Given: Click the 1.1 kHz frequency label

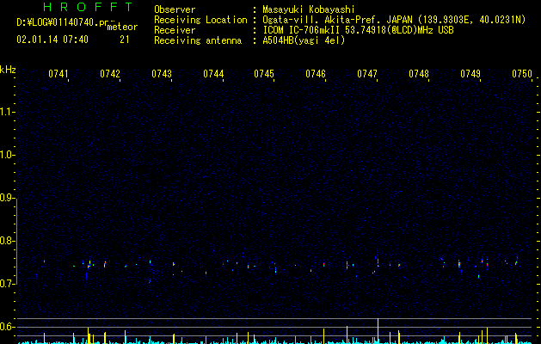Looking at the screenshot, I should pyautogui.click(x=7, y=112).
